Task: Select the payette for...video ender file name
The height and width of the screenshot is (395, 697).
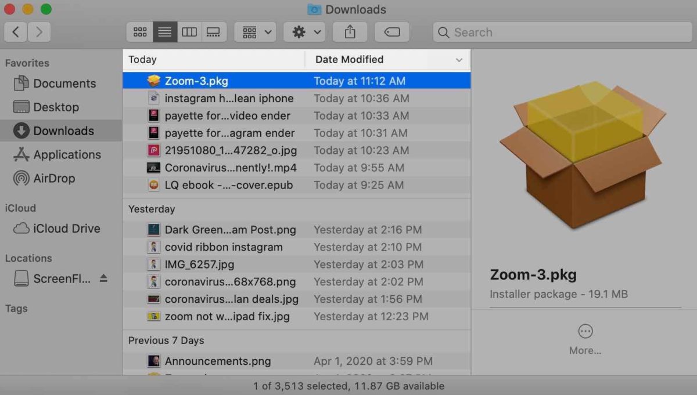Action: click(228, 116)
